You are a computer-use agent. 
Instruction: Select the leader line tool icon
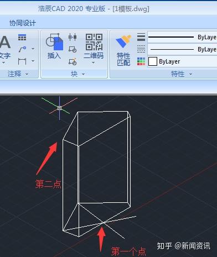22,49
